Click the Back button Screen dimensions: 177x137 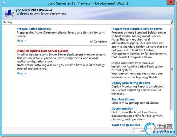click(143, 131)
